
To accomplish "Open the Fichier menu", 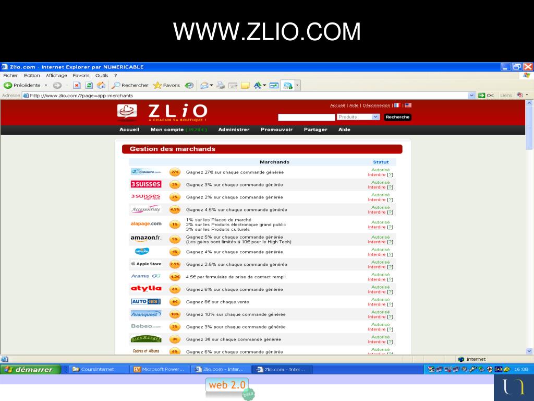I will 10,75.
